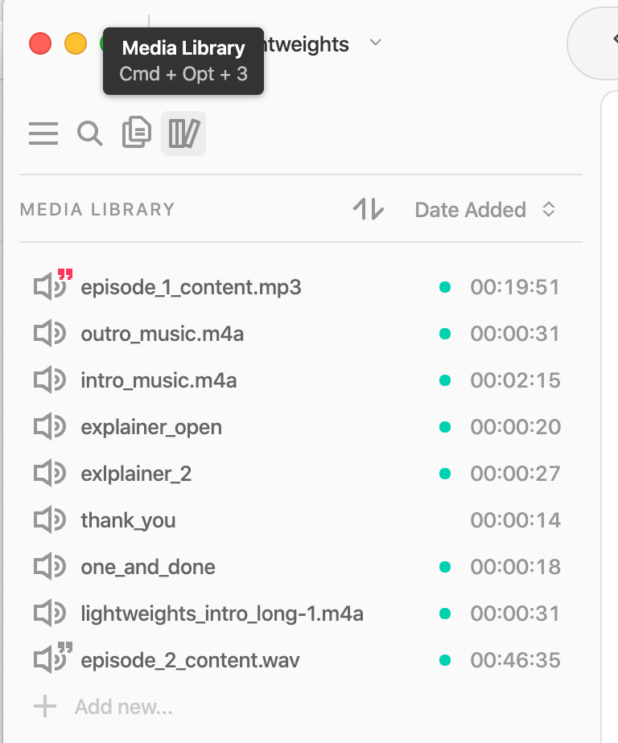Click speaker icon of lightweights_intro_long-1.m4a
The height and width of the screenshot is (743, 618).
click(x=50, y=614)
